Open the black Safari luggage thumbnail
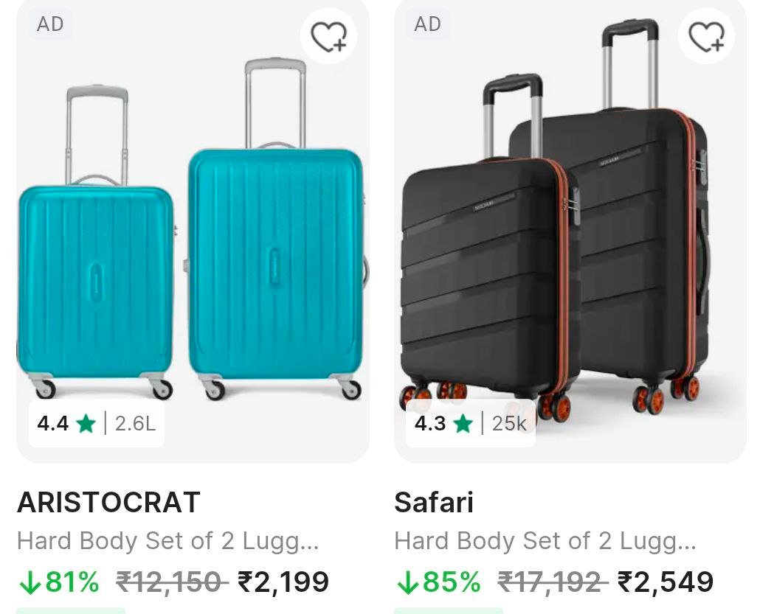 568,243
